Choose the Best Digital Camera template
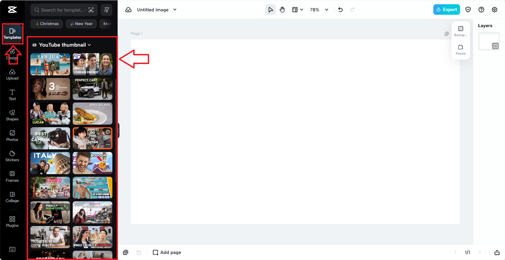Viewport: 505px width, 260px height. [x=50, y=138]
